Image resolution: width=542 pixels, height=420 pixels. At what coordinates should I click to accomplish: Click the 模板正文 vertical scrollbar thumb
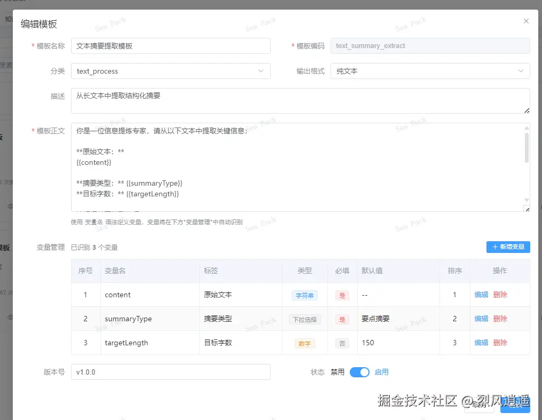527,148
